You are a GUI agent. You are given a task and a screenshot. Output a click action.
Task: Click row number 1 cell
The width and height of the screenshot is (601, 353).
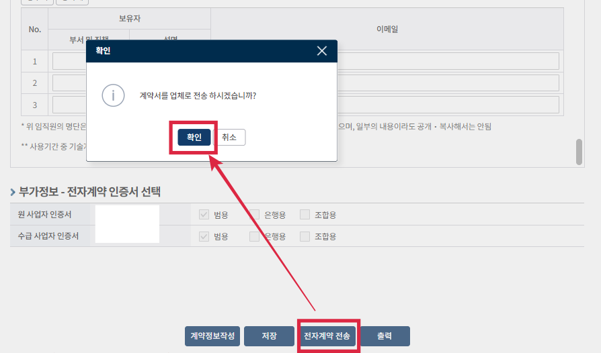(x=34, y=61)
